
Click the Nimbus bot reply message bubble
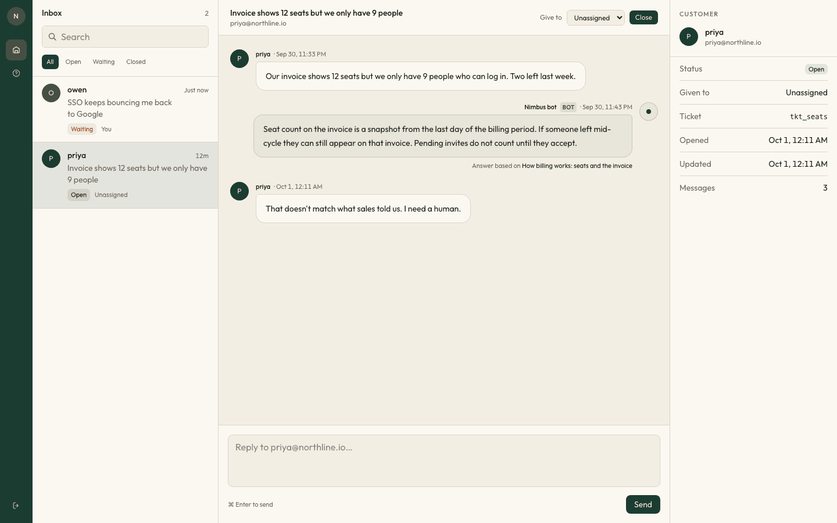pyautogui.click(x=443, y=136)
